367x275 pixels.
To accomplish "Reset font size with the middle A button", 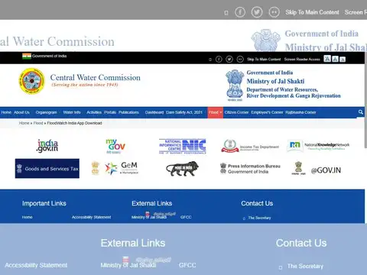I will pyautogui.click(x=336, y=60).
